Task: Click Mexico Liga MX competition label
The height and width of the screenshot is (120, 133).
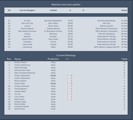Action: coord(106,26)
